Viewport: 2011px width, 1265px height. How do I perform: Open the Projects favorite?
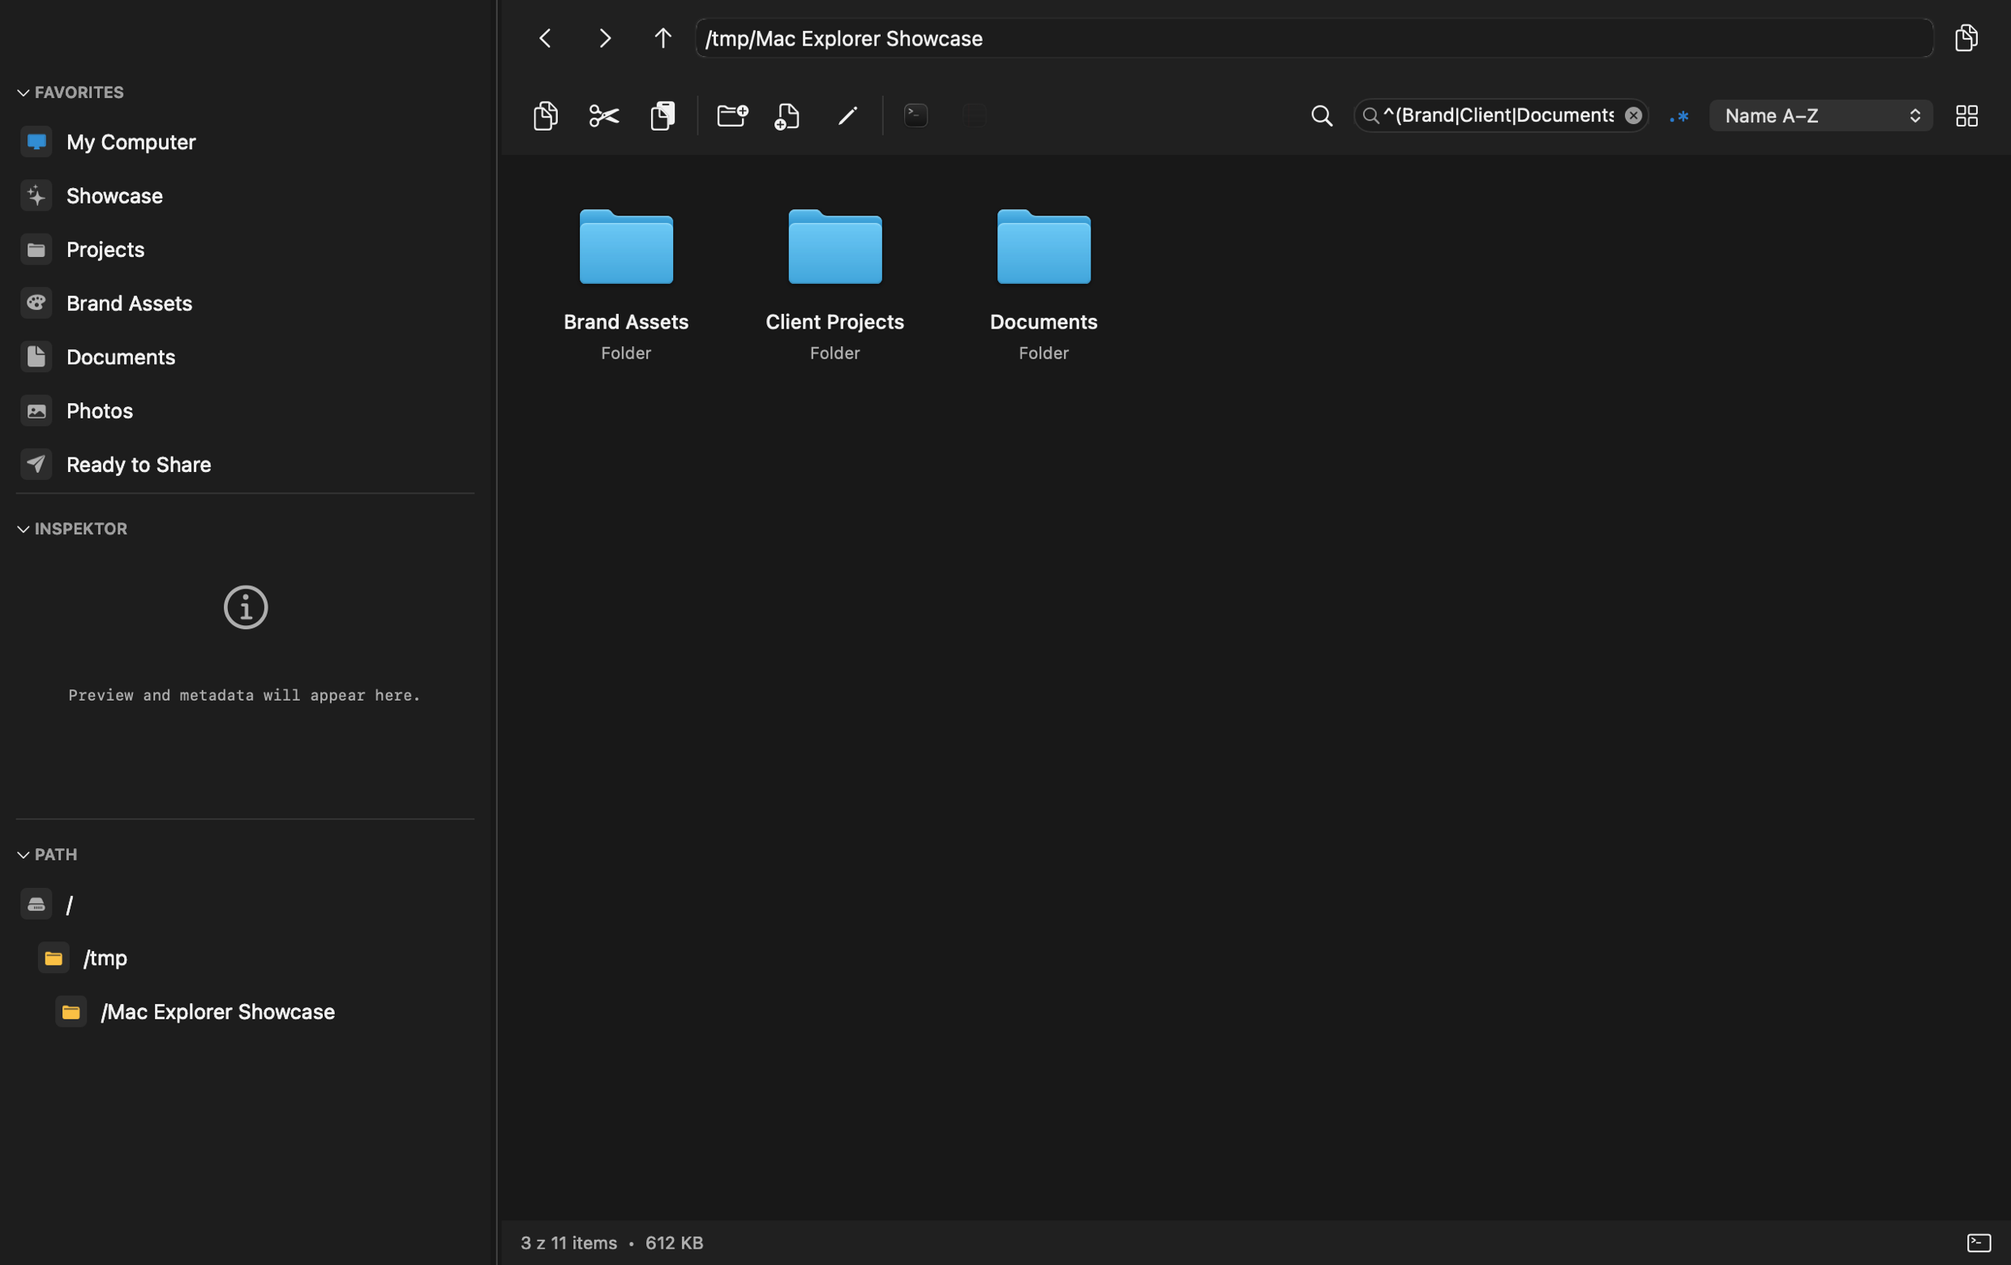pos(105,250)
